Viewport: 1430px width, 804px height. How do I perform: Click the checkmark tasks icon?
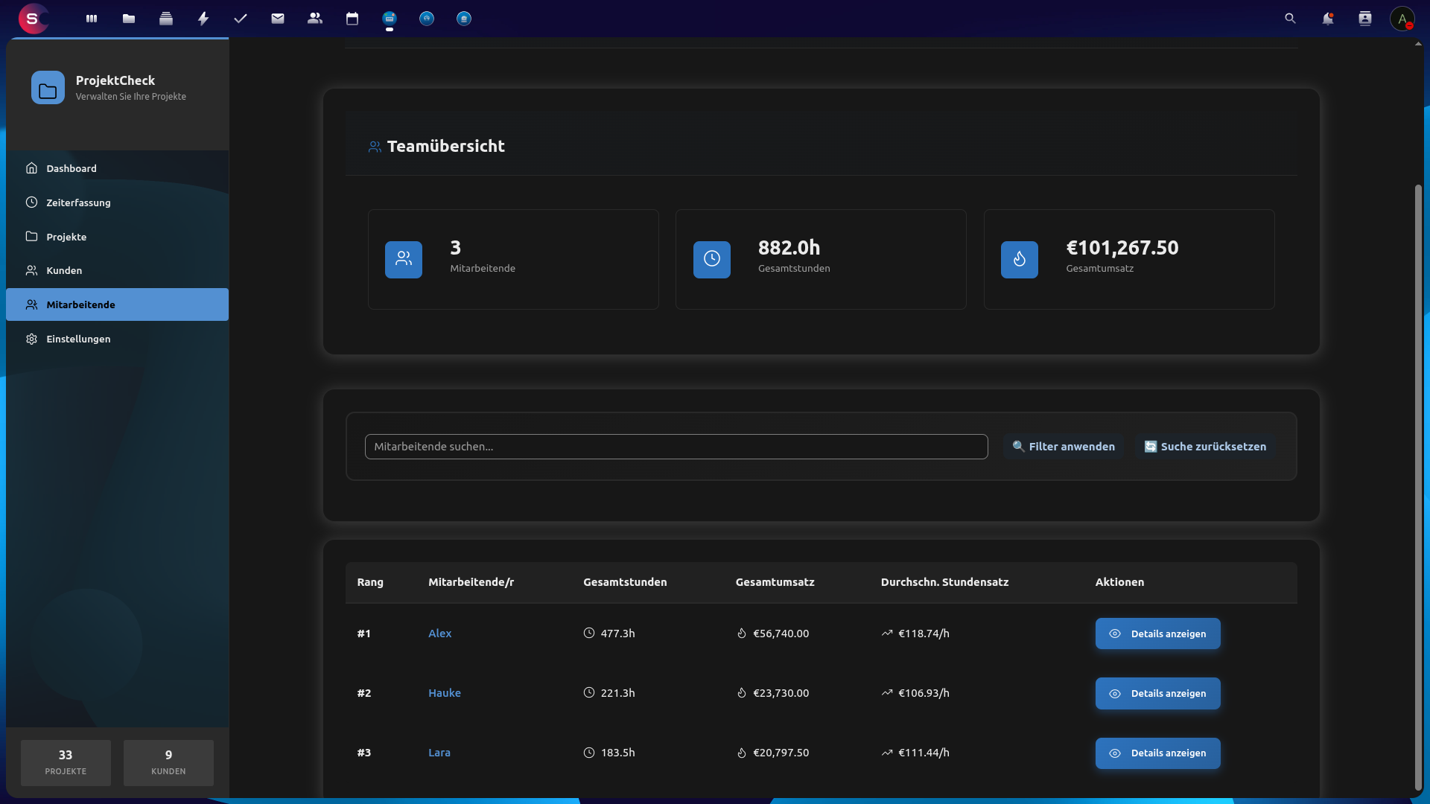point(240,19)
